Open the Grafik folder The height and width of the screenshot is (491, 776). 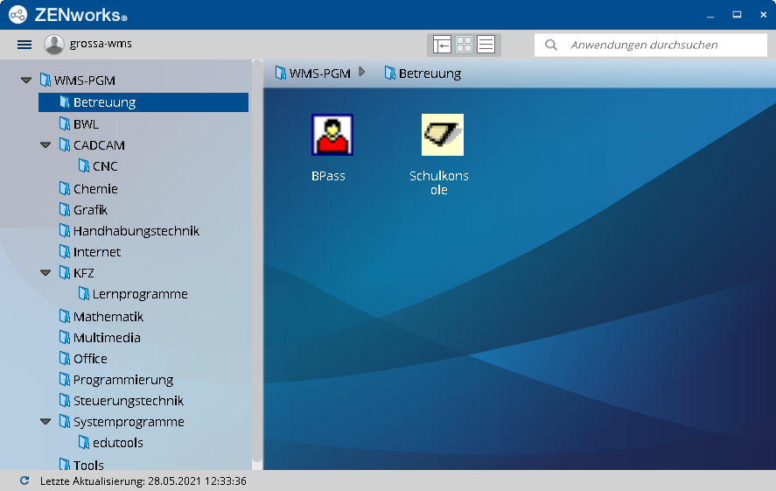coord(83,210)
